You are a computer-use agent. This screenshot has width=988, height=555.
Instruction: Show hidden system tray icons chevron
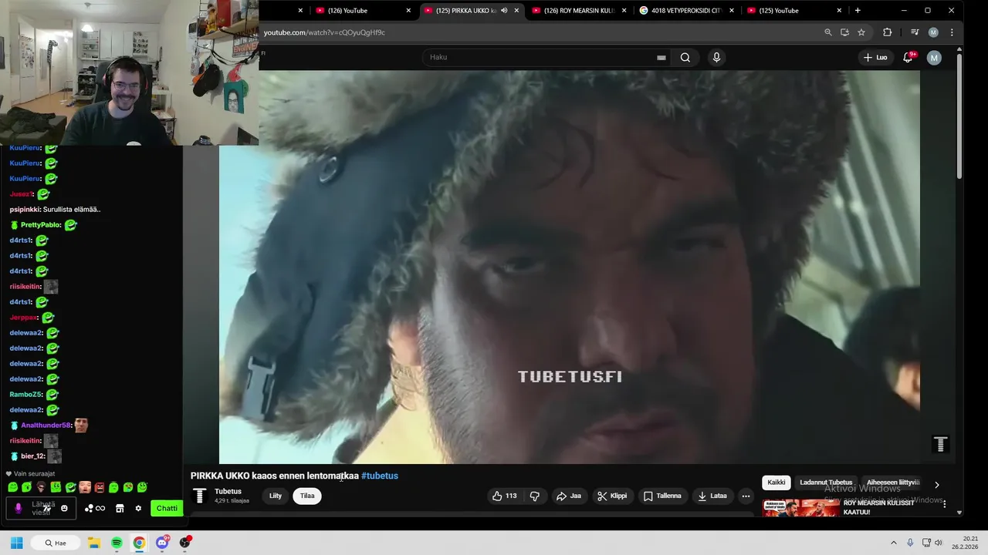(x=894, y=543)
